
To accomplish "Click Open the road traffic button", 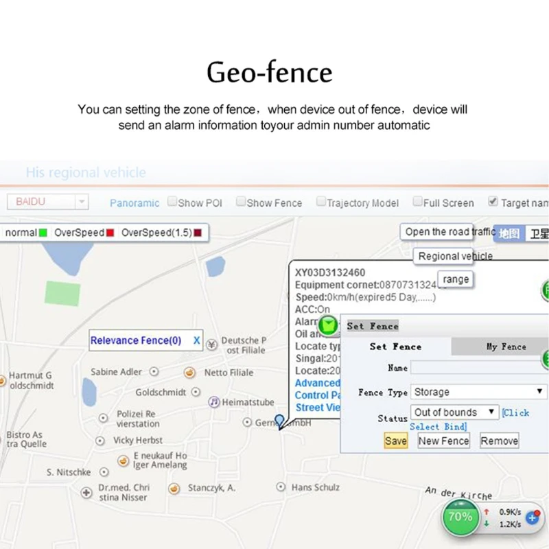I will click(436, 232).
